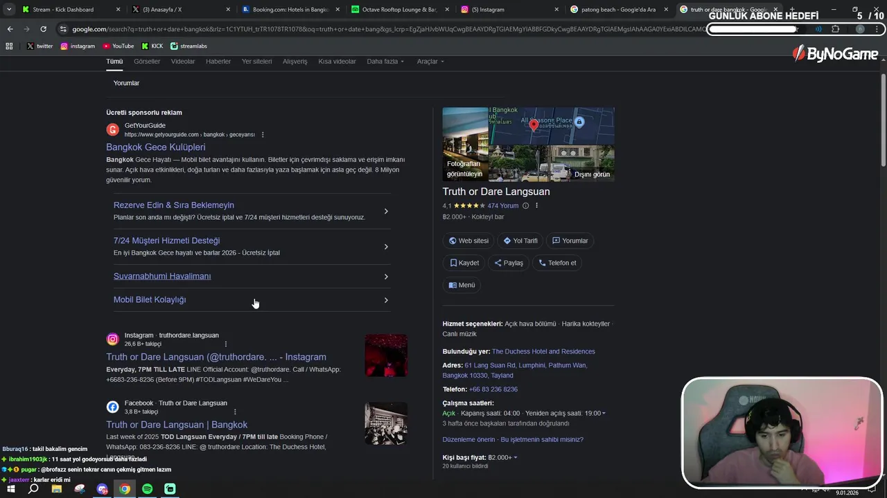887x498 pixels.
Task: Click the 474 Yorum reviews link
Action: click(503, 205)
